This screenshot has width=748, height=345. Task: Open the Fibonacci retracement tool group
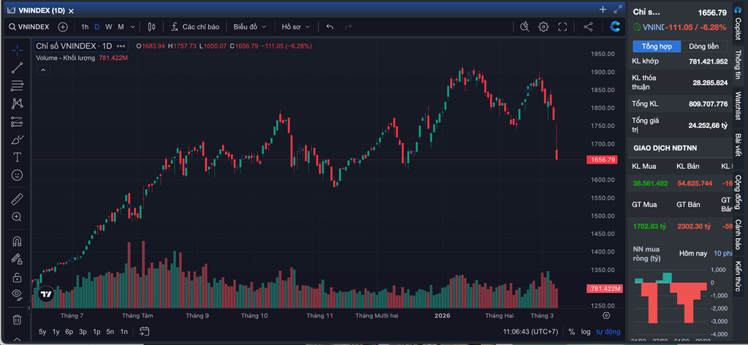(x=17, y=86)
